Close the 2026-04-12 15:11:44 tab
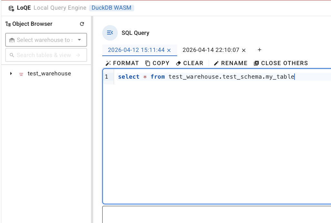The height and width of the screenshot is (223, 331). [169, 50]
